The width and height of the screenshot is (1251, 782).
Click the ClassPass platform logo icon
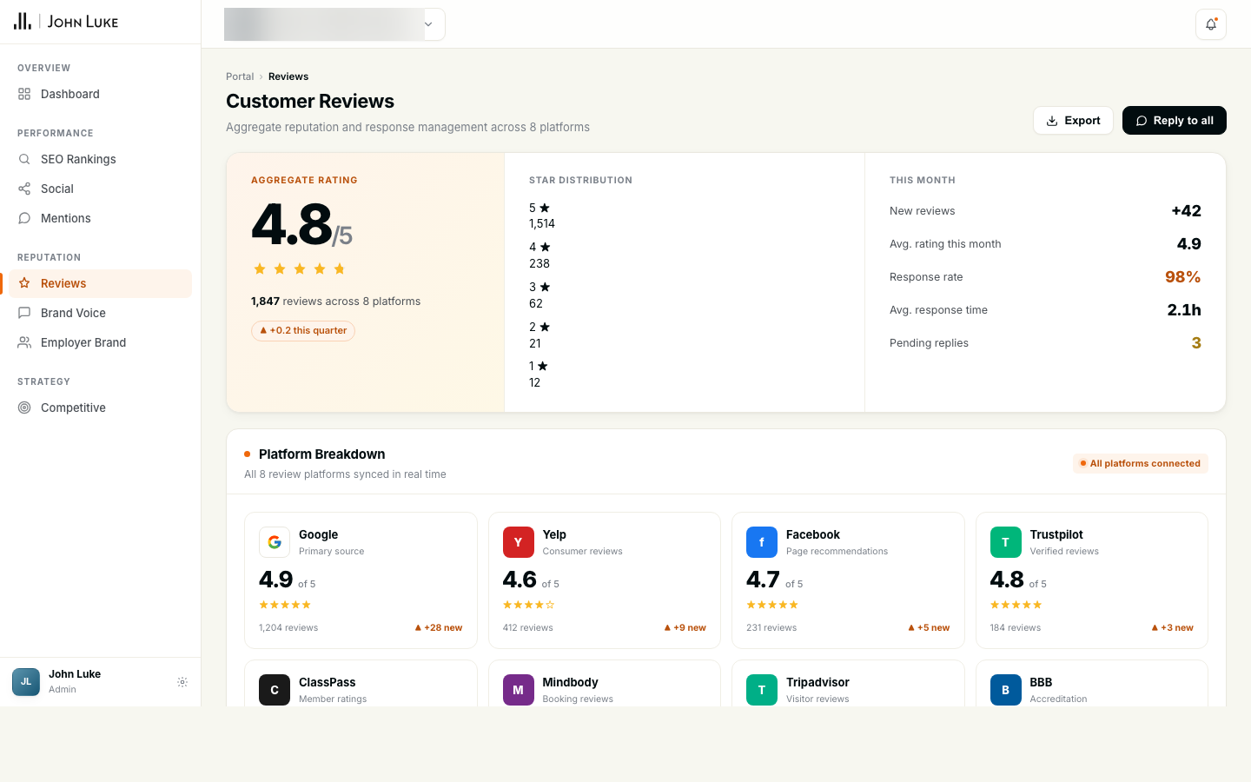tap(275, 690)
